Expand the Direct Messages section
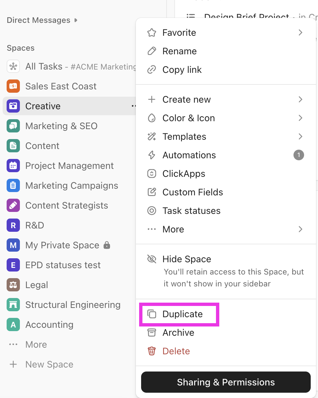Screen dimensions: 318x398 click(x=76, y=20)
